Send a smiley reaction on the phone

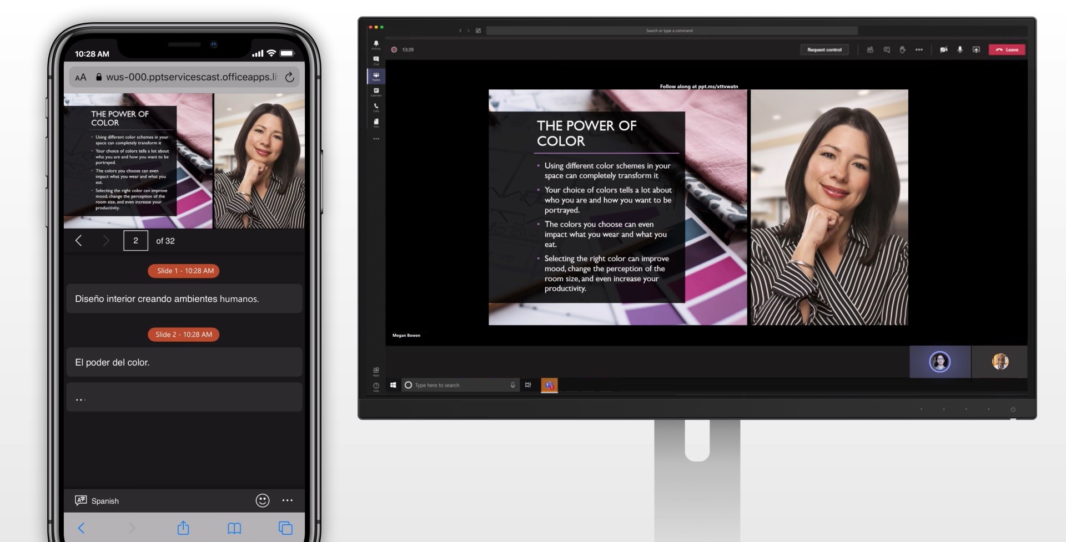pyautogui.click(x=262, y=500)
